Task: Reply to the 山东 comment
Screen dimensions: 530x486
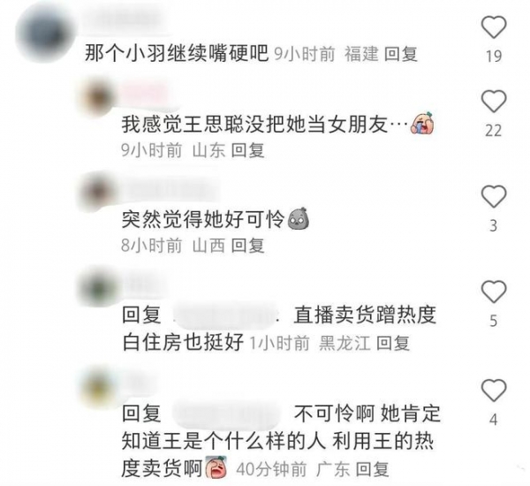Action: (x=247, y=150)
